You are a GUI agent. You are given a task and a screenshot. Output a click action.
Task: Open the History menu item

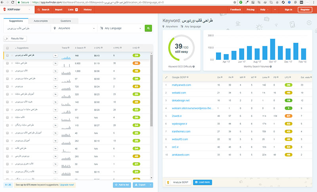click(x=87, y=10)
